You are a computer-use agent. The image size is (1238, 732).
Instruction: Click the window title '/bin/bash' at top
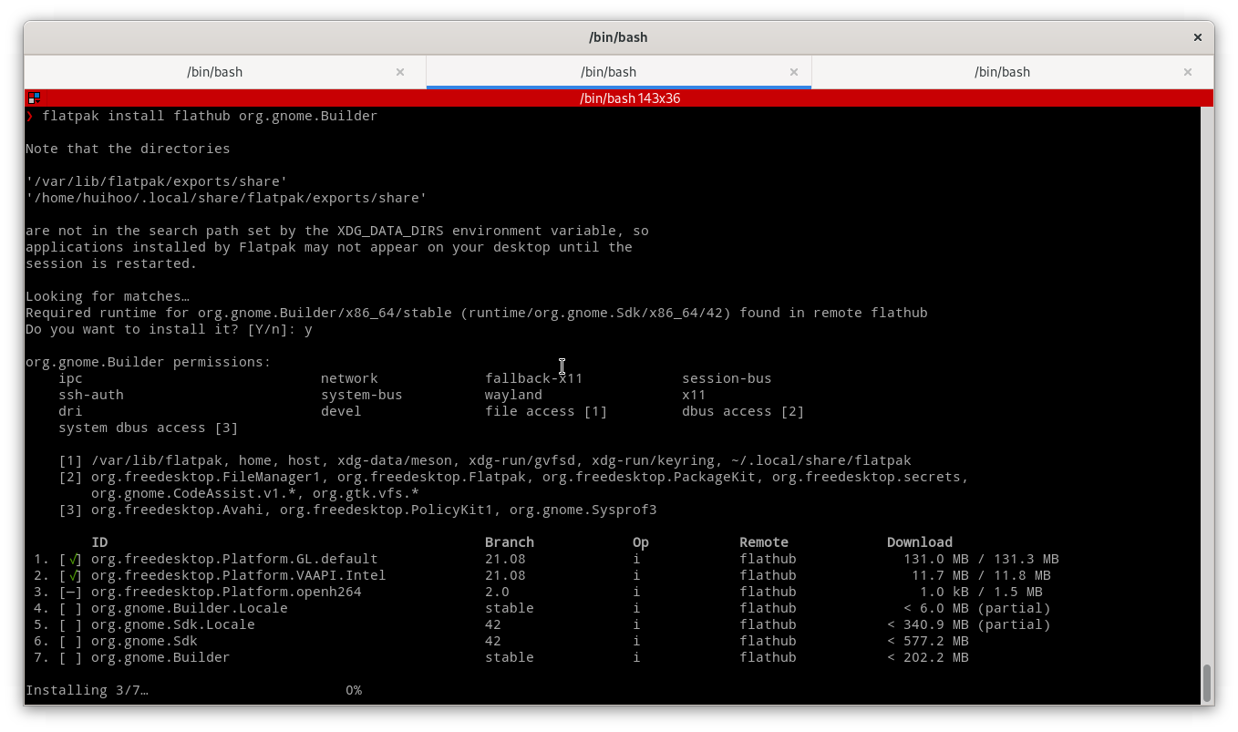tap(618, 37)
